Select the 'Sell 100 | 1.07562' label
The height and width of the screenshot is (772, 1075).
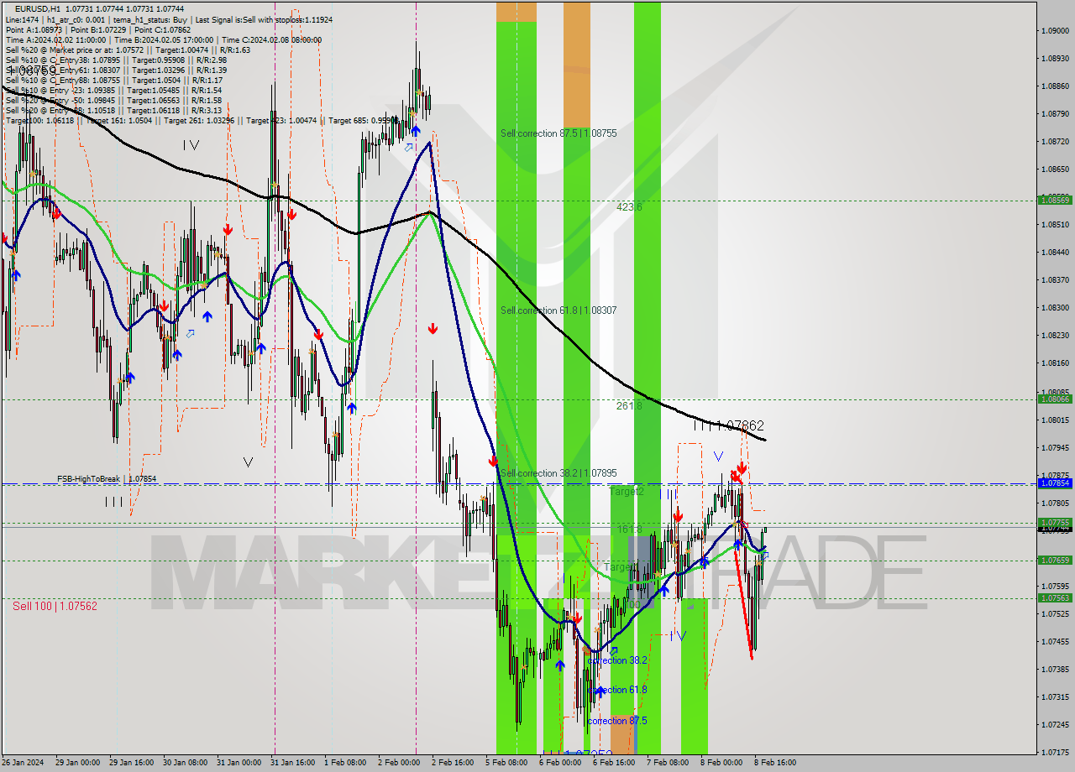(55, 606)
